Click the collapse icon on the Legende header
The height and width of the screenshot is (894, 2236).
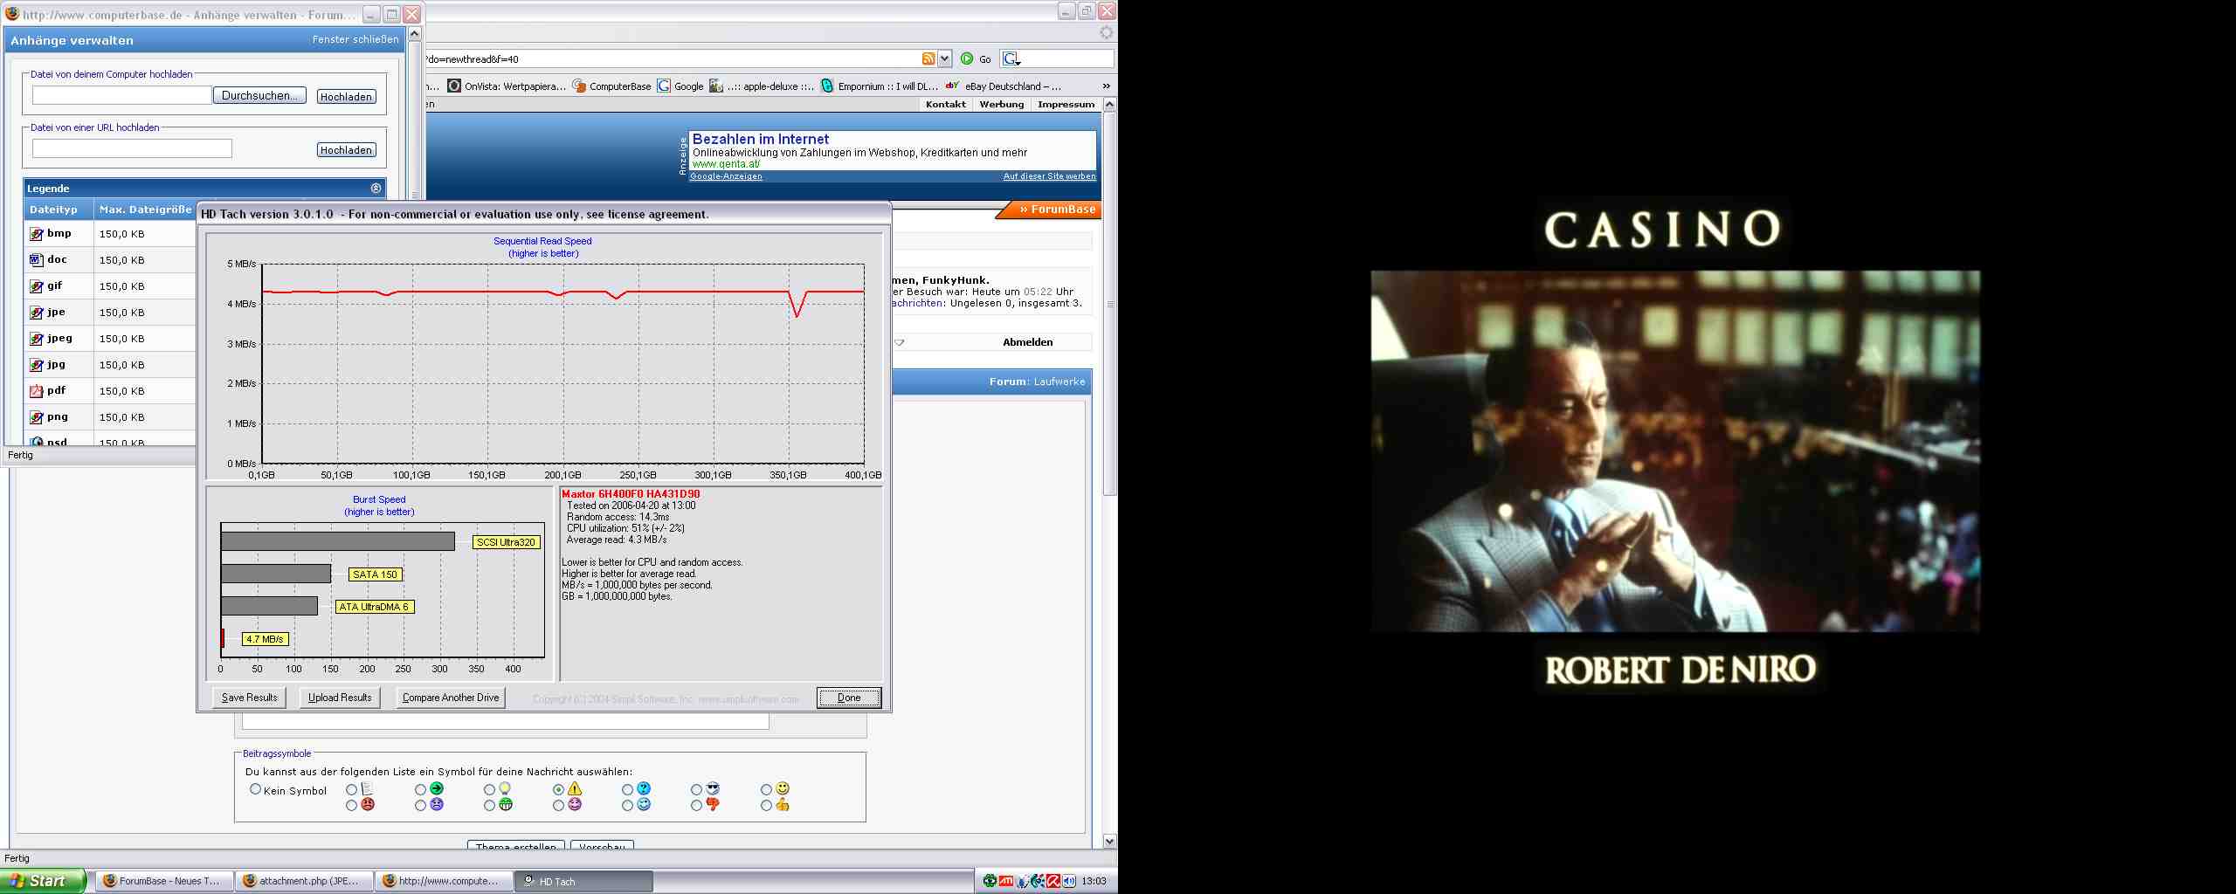click(x=376, y=188)
